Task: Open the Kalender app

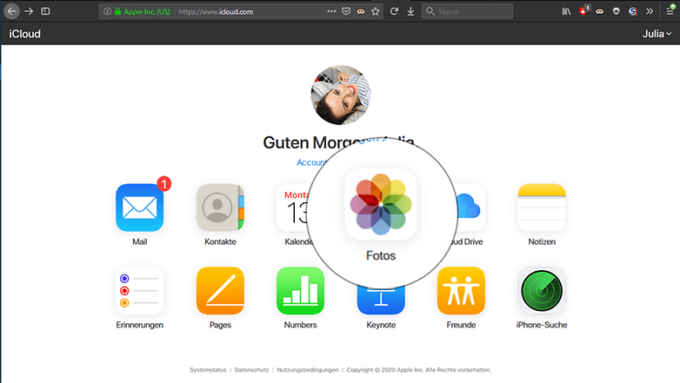Action: (294, 208)
